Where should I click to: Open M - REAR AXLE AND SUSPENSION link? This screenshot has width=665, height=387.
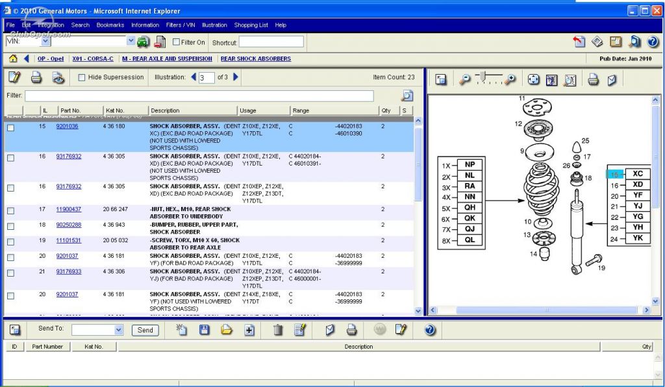click(x=167, y=58)
